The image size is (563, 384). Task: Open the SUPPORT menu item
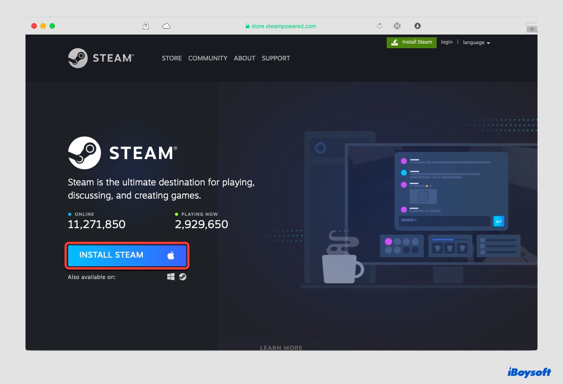point(276,58)
